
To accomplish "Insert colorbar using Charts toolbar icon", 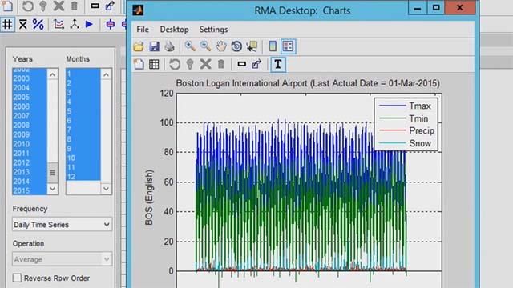I will (273, 46).
